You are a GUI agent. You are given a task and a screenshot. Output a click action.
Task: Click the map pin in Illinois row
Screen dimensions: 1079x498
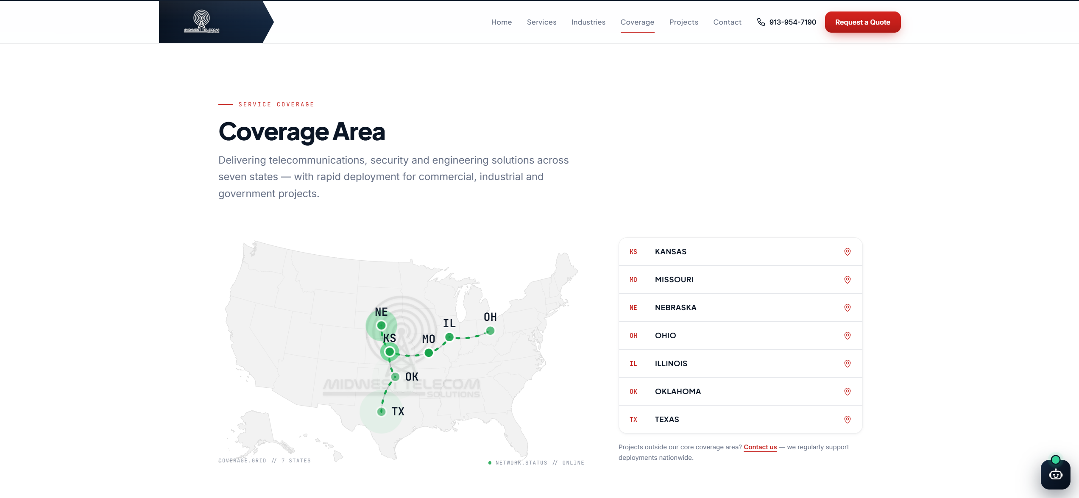tap(847, 364)
